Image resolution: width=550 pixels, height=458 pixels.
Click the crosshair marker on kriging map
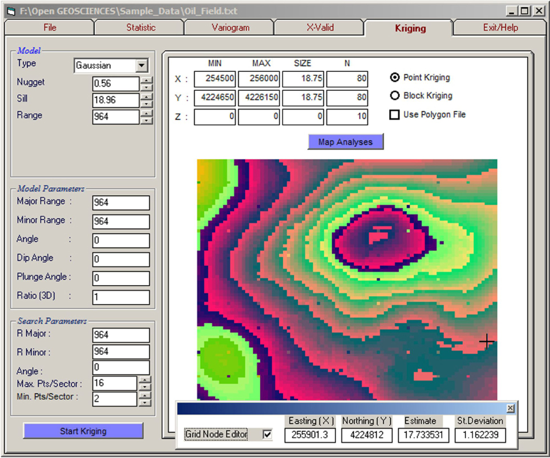click(486, 341)
